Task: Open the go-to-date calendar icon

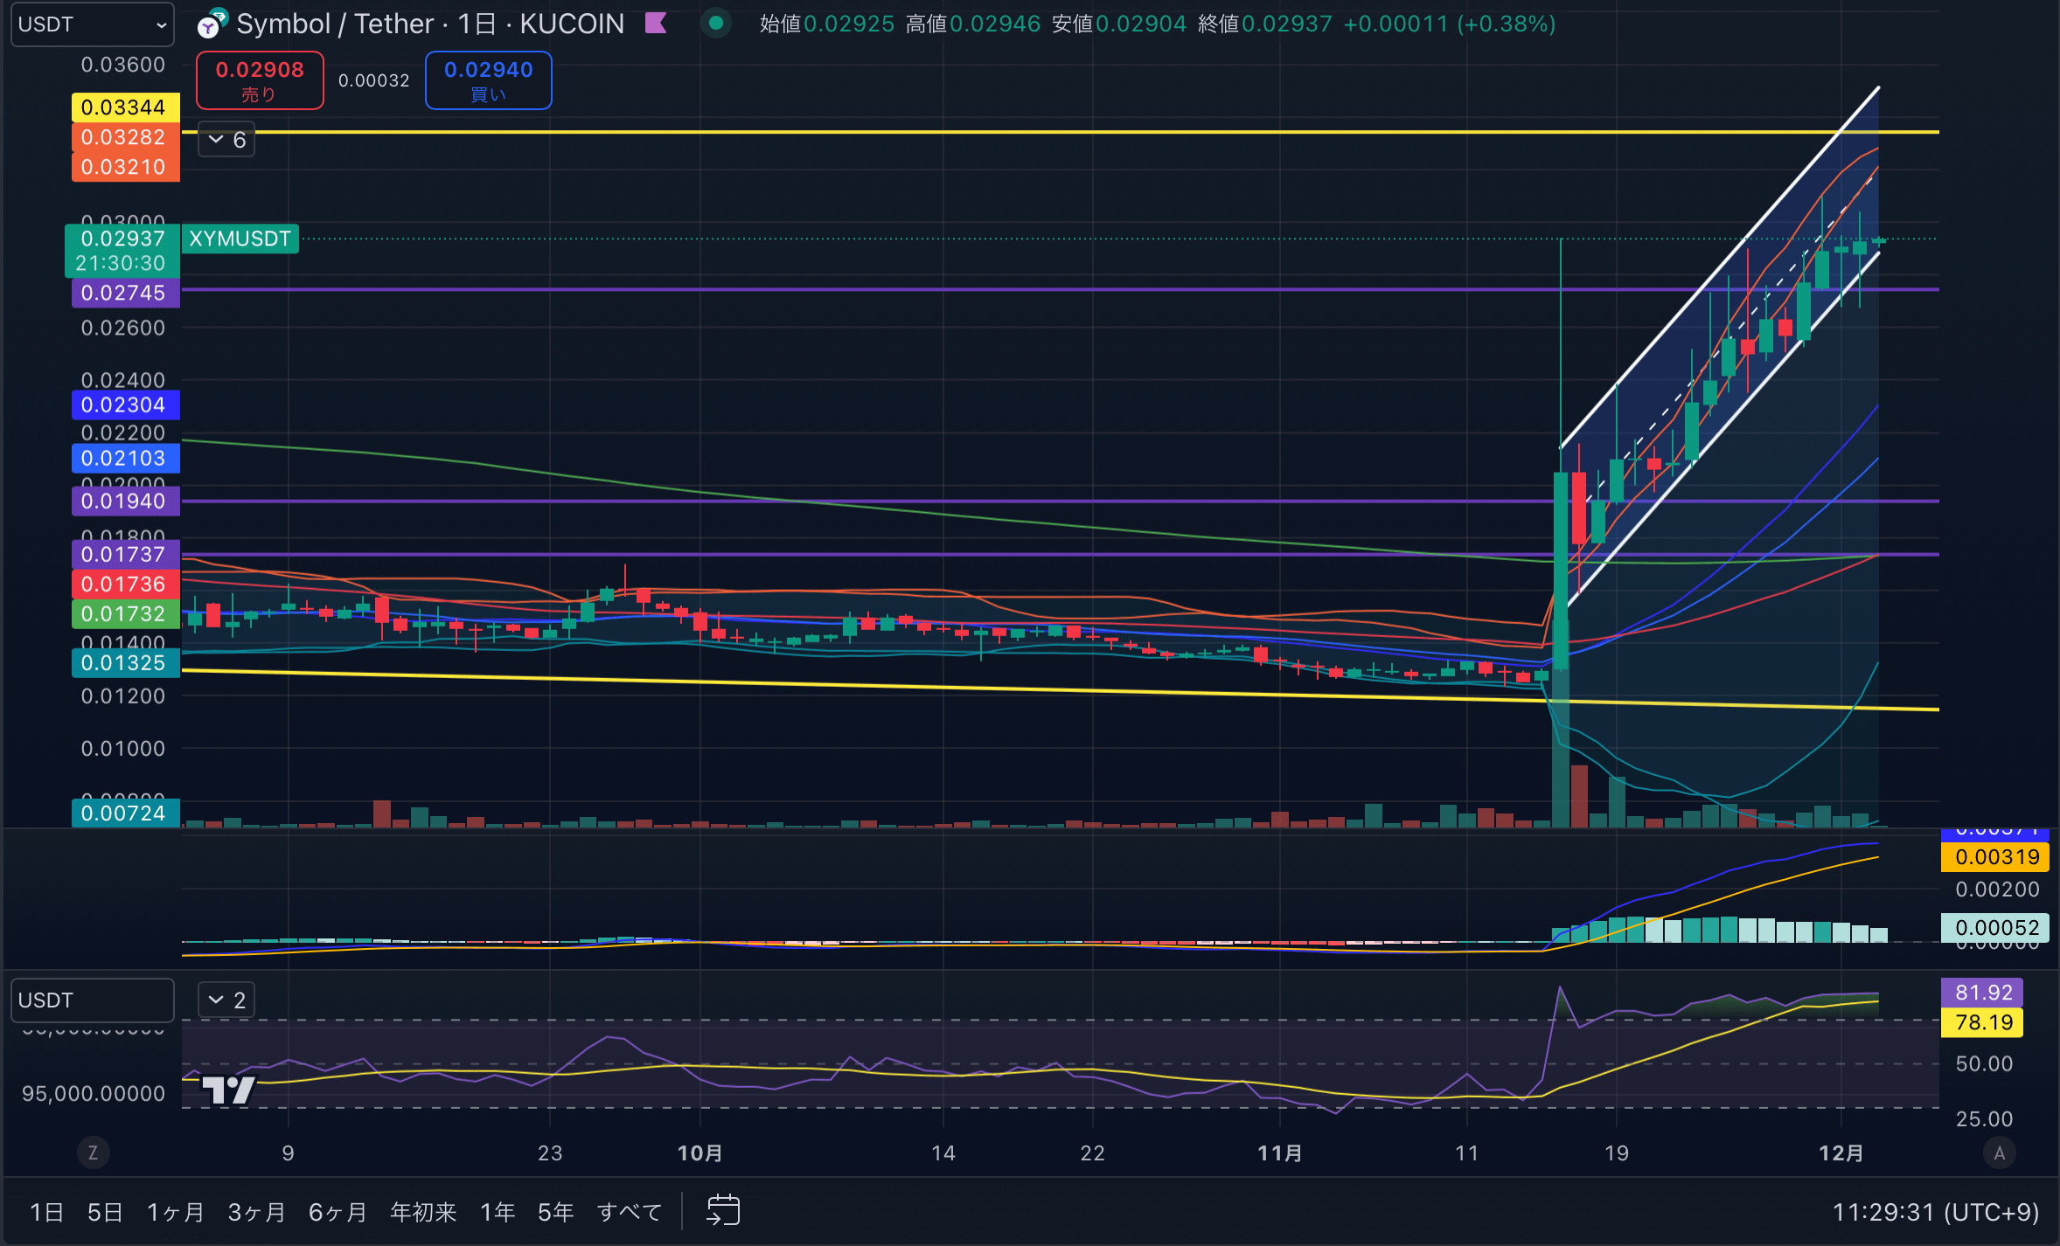Action: pyautogui.click(x=723, y=1211)
